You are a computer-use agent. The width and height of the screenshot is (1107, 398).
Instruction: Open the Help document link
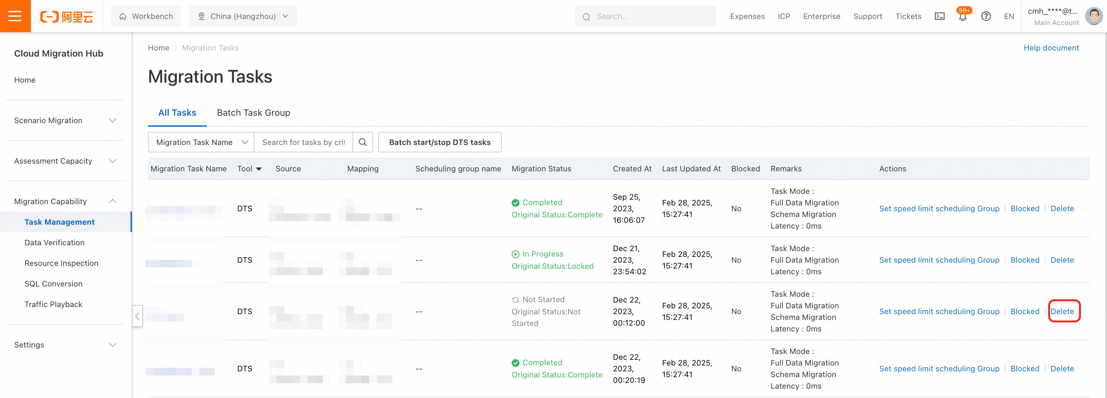click(1051, 48)
